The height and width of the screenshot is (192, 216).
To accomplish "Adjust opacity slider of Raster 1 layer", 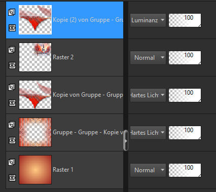I will click(185, 170).
